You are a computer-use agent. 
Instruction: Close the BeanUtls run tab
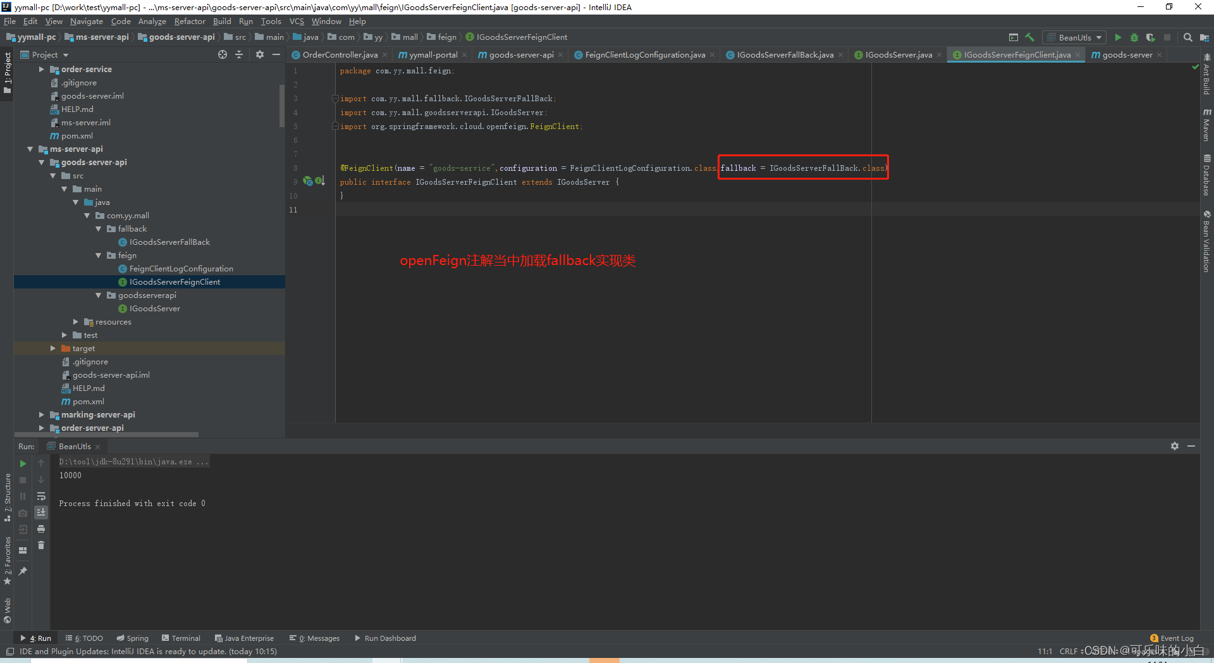tap(98, 447)
